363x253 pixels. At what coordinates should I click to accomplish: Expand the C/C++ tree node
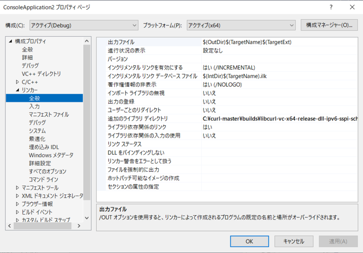tap(17, 82)
